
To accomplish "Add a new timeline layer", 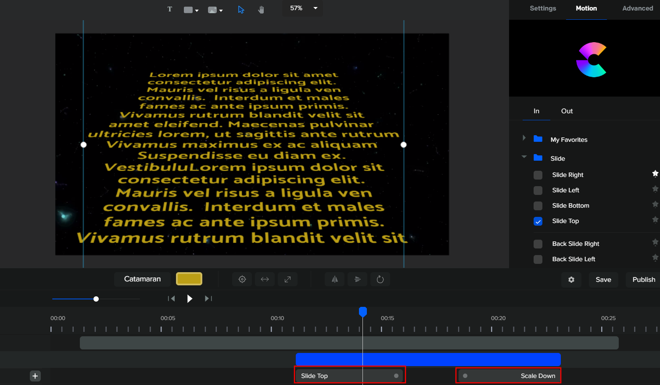I will (35, 376).
